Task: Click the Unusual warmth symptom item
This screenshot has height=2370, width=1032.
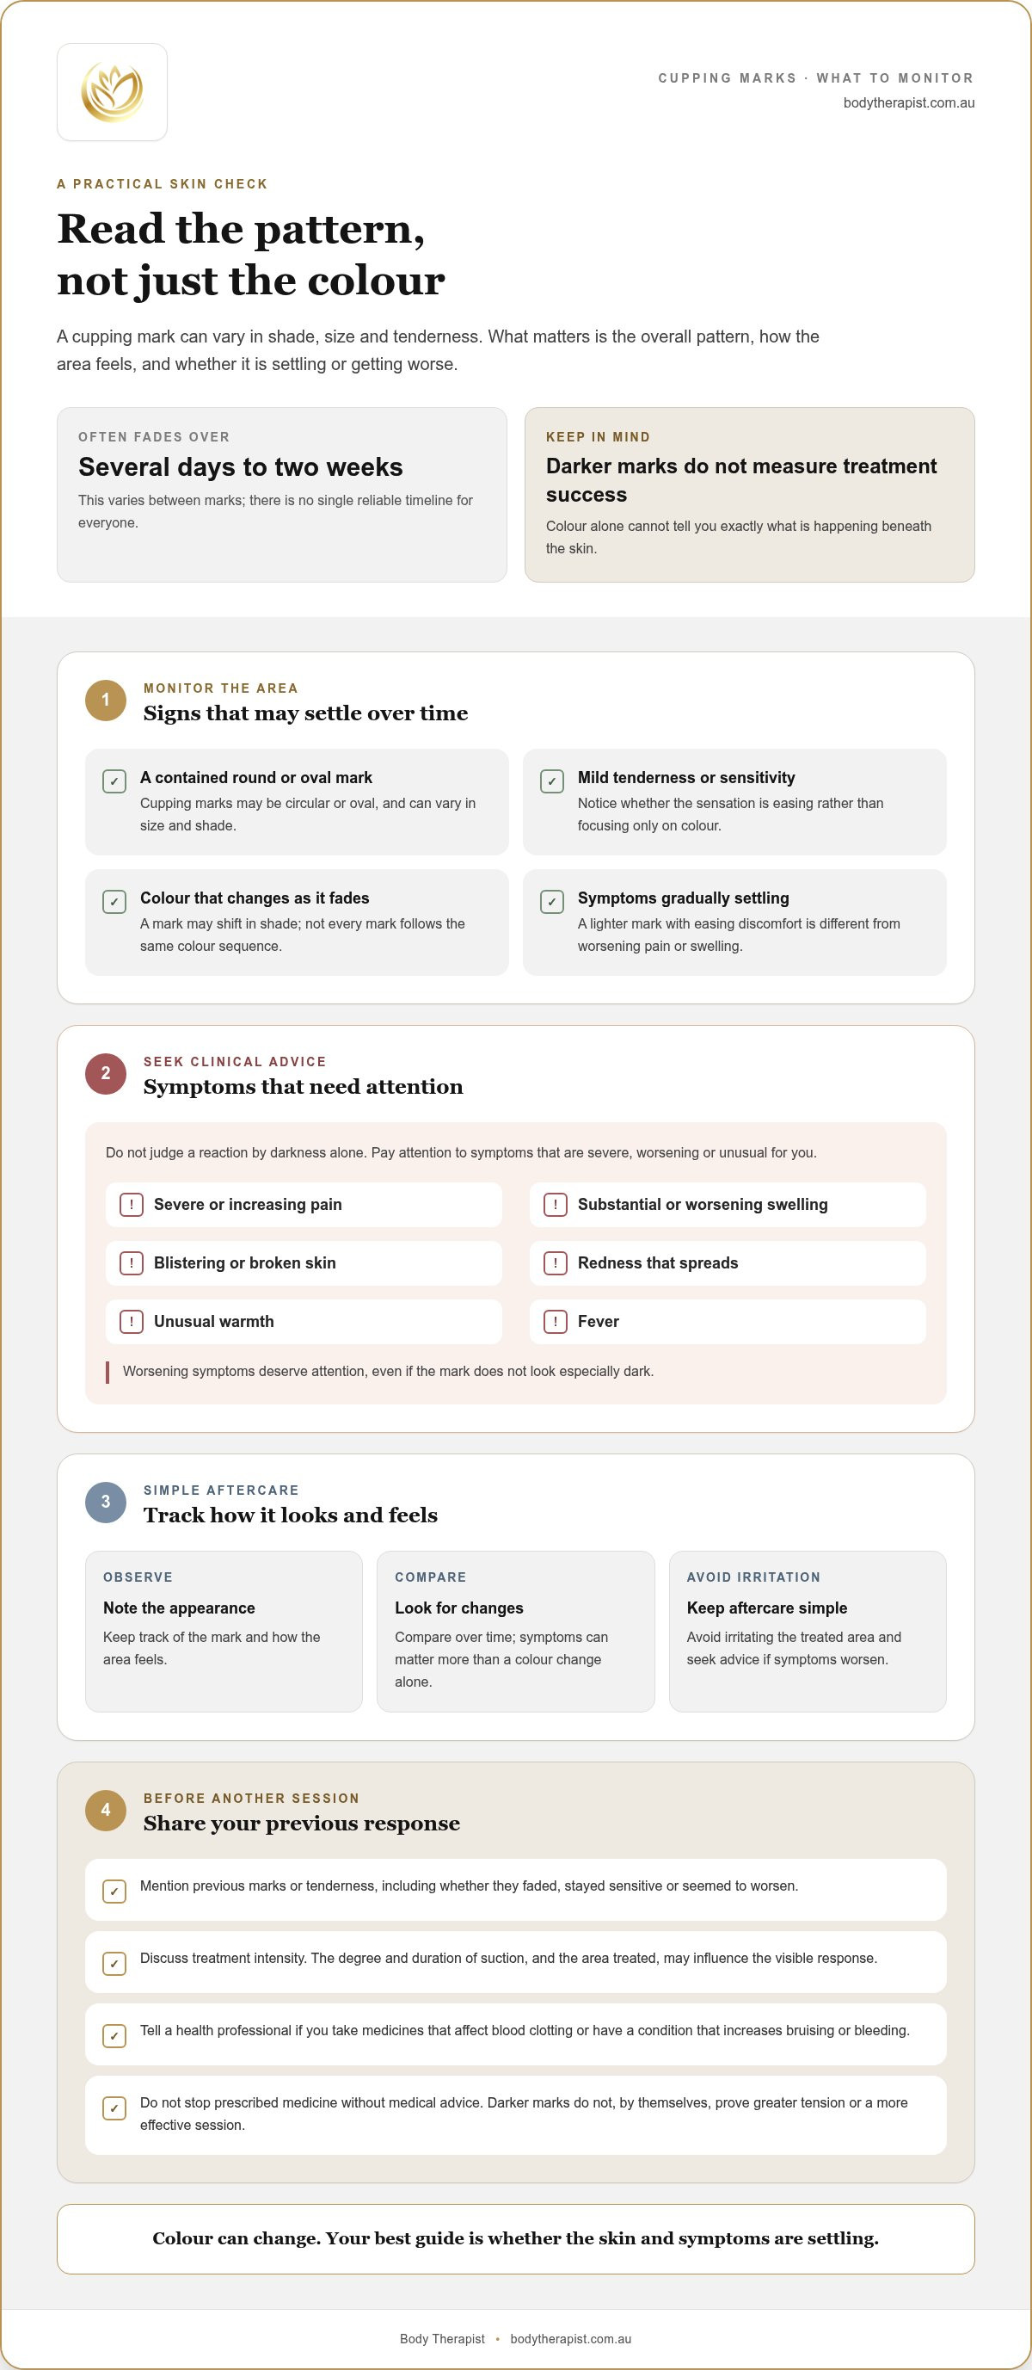Action: click(304, 1322)
